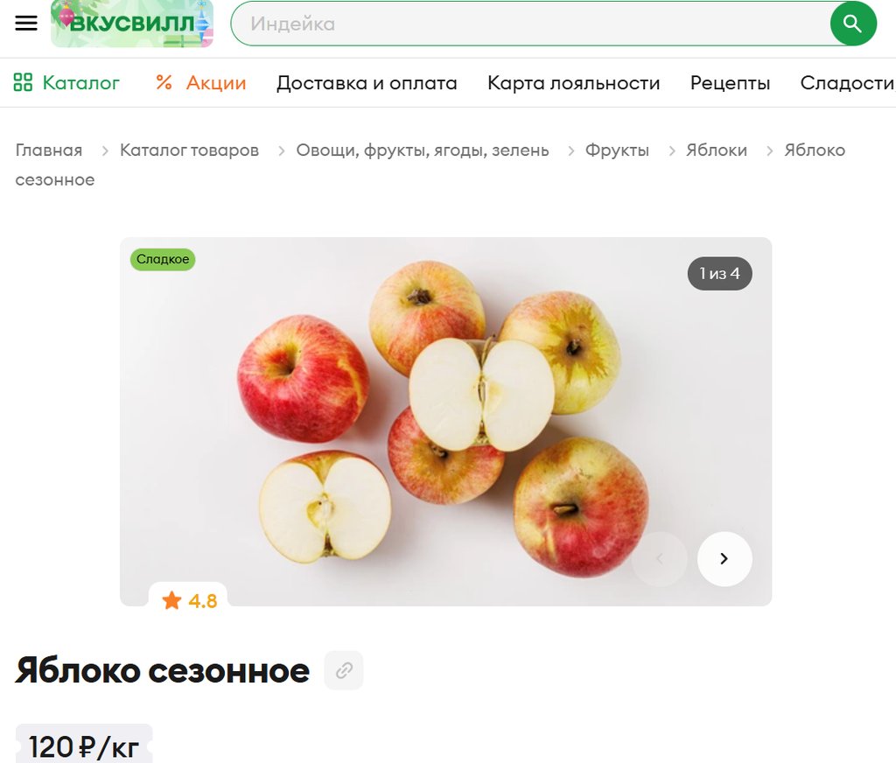Go to Главная breadcrumb
This screenshot has height=763, width=896.
pyautogui.click(x=49, y=150)
